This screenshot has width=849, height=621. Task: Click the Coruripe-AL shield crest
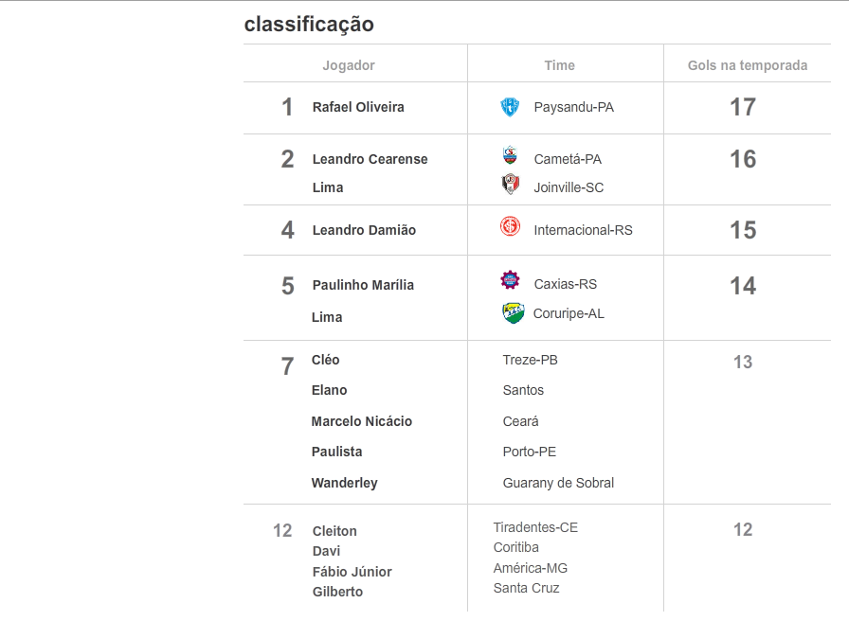pyautogui.click(x=514, y=313)
